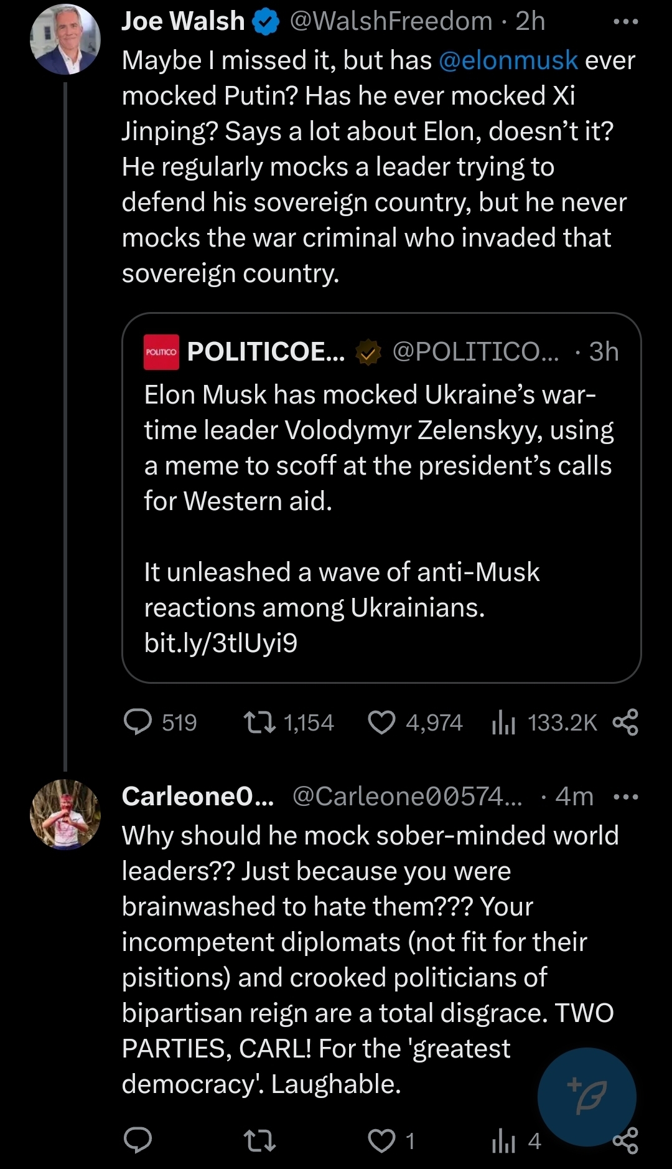View Carleone reply view count

pyautogui.click(x=504, y=1141)
